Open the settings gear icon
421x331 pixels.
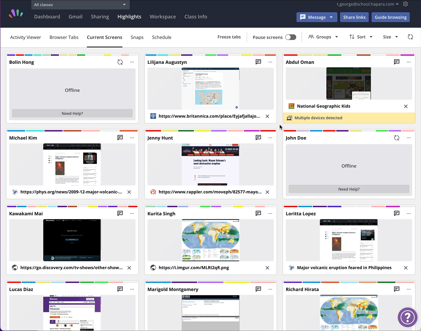point(406,4)
